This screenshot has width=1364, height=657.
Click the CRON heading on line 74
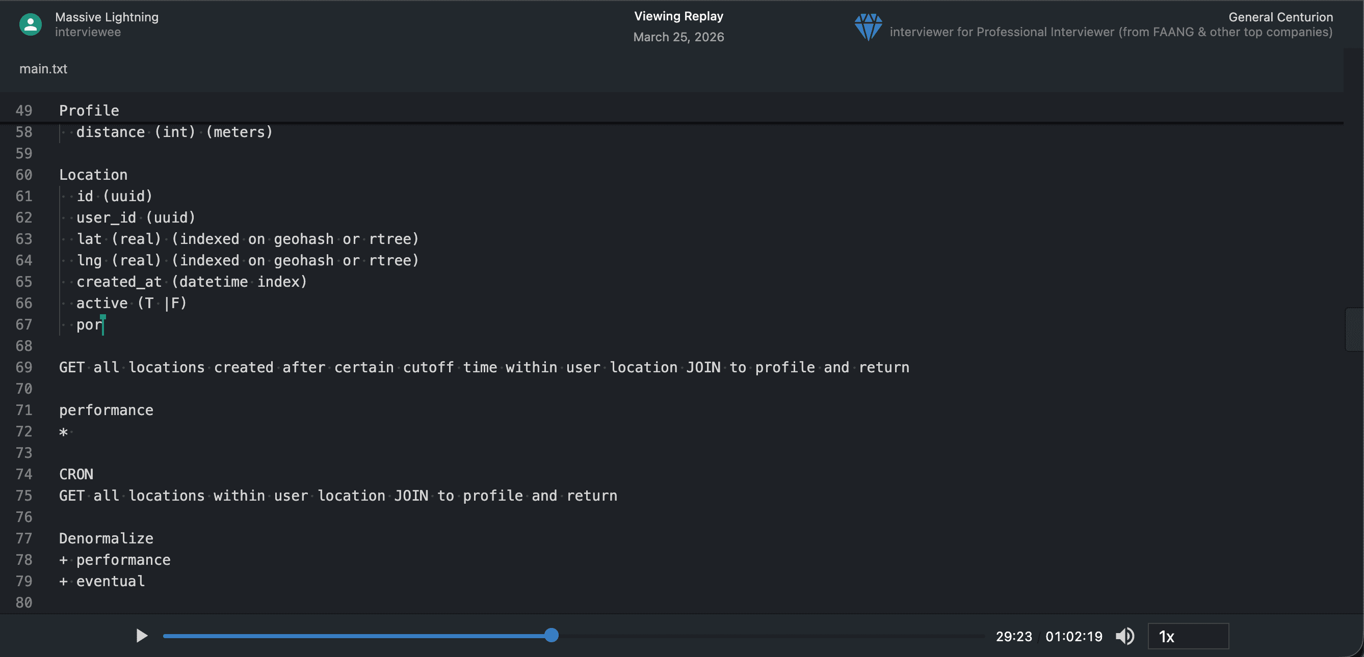76,474
